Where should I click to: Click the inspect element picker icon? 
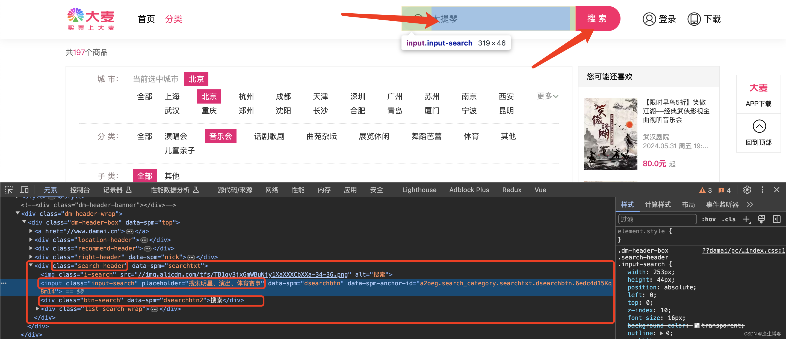(x=9, y=190)
